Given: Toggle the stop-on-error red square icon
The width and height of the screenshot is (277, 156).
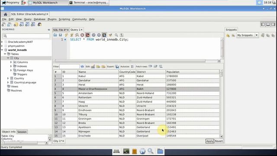Looking at the screenshot, I should 87,35.
